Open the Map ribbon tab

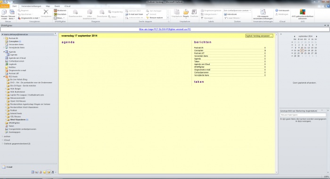pos(48,6)
